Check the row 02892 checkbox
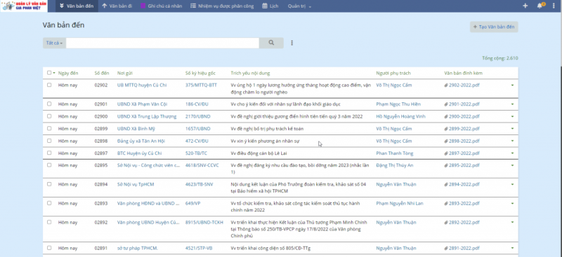 pos(49,222)
